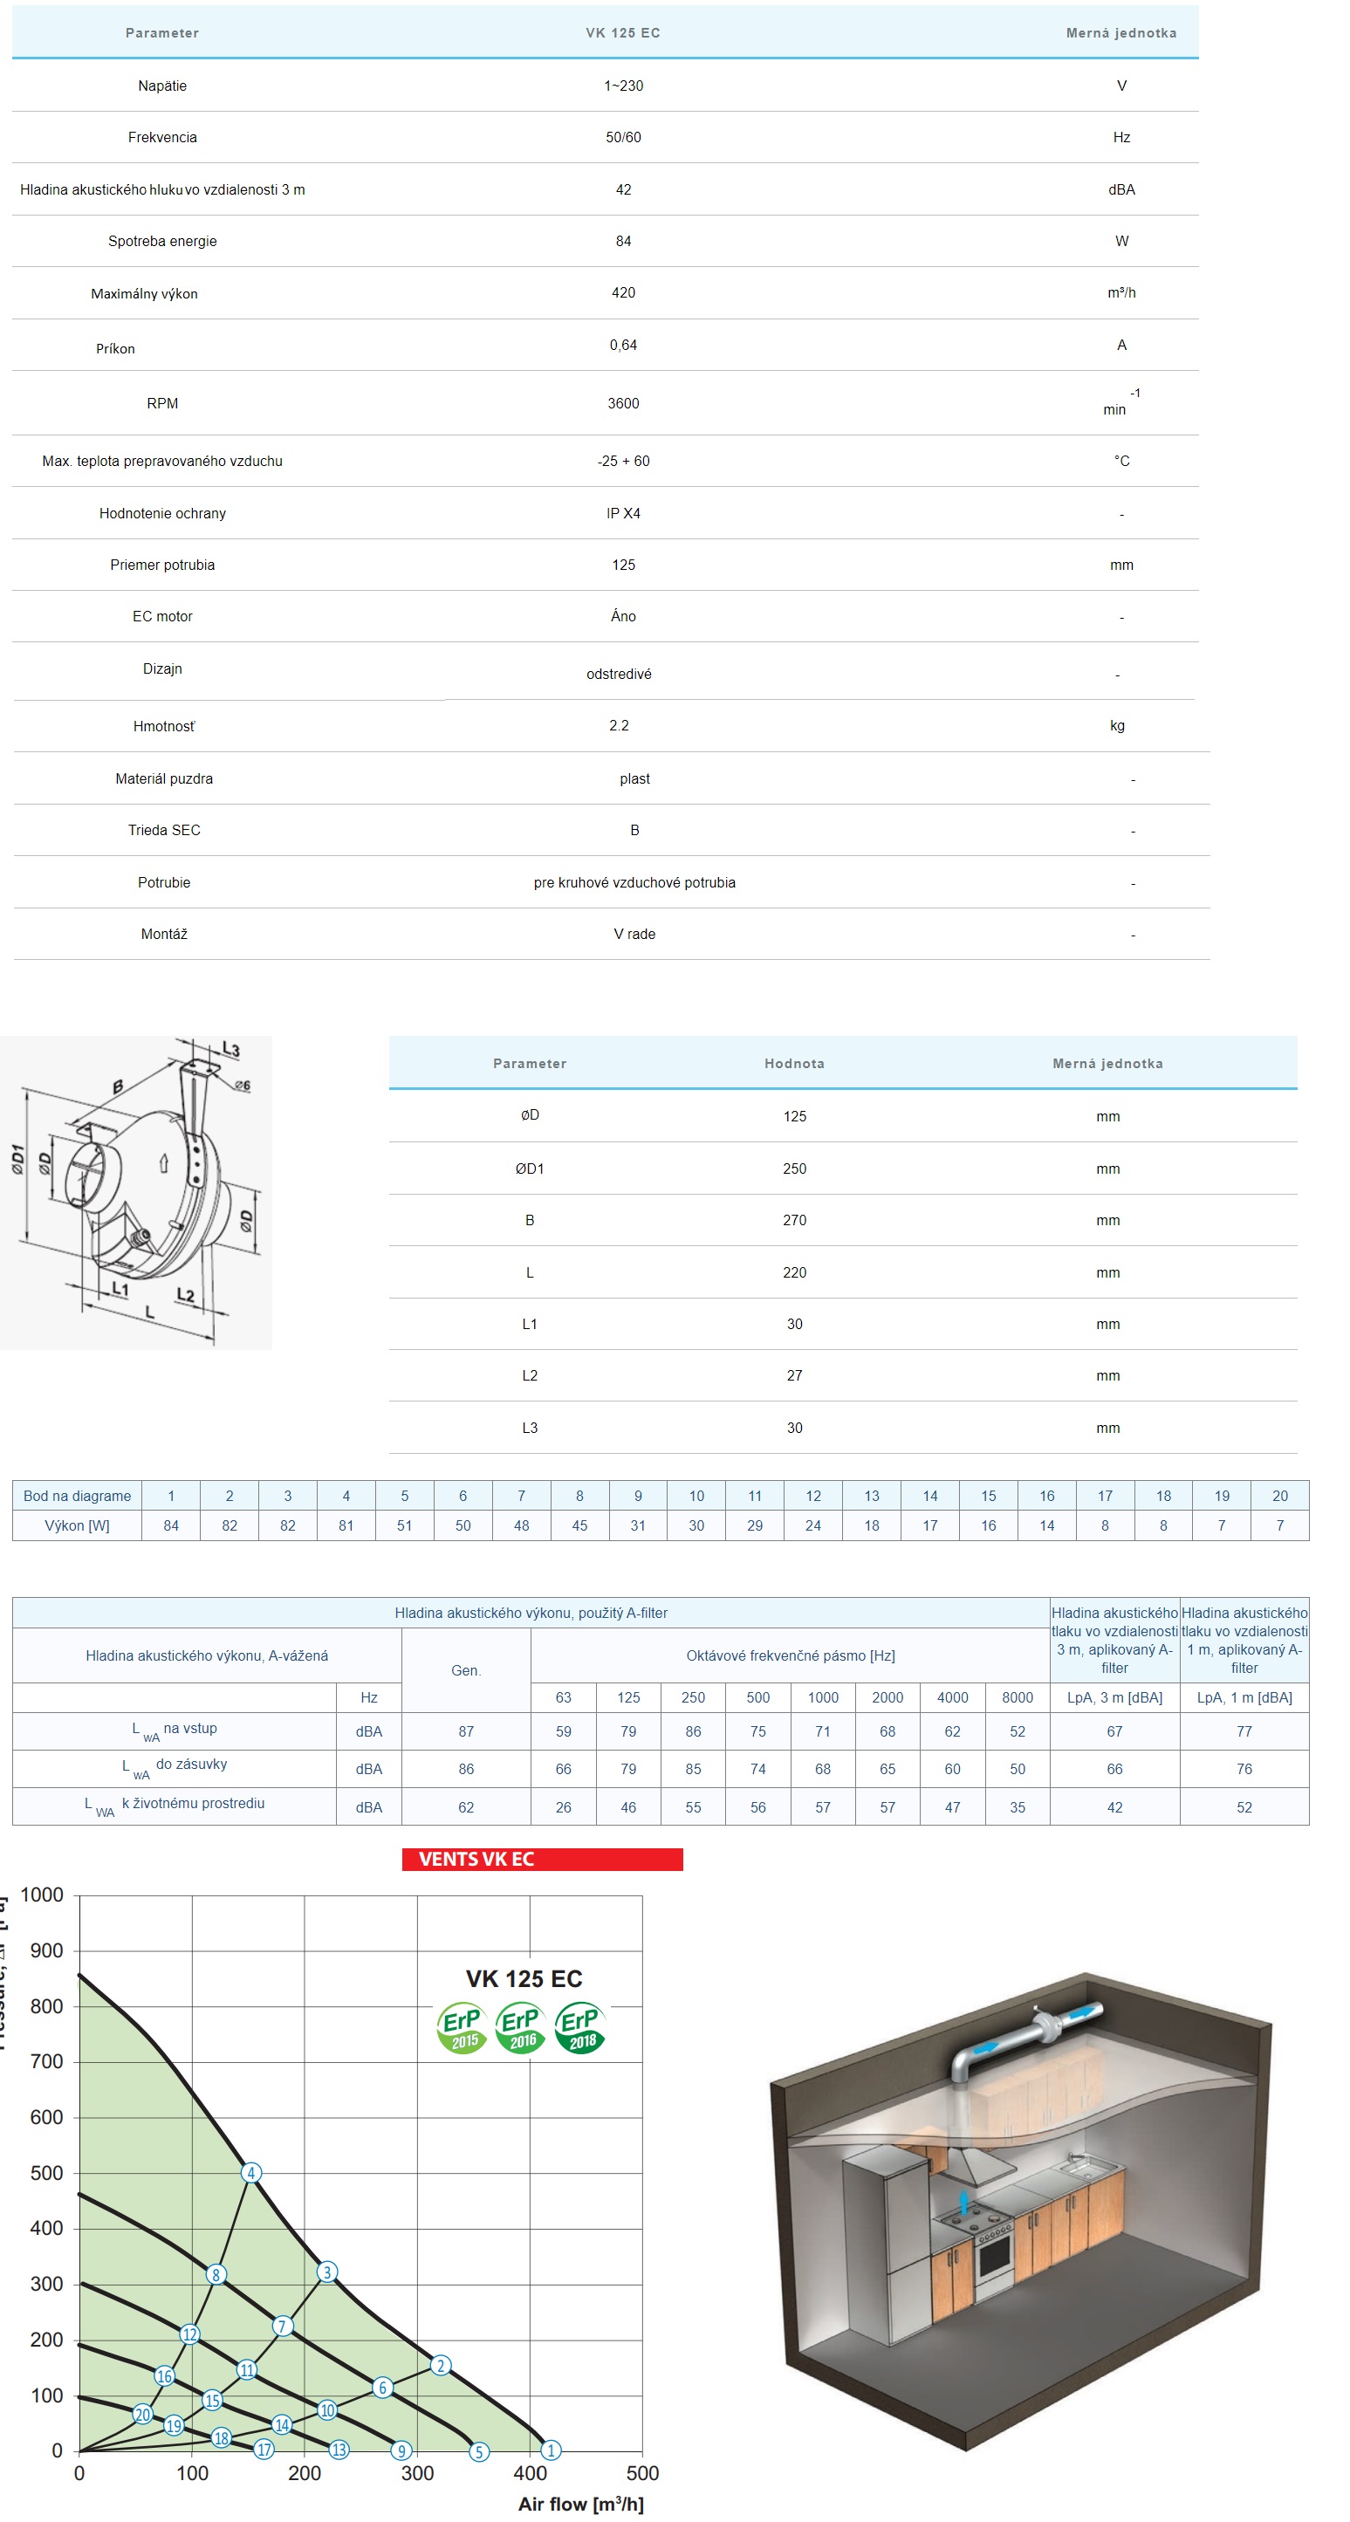This screenshot has width=1350, height=2522.
Task: Select point marker 20 on the chart
Action: [143, 2415]
